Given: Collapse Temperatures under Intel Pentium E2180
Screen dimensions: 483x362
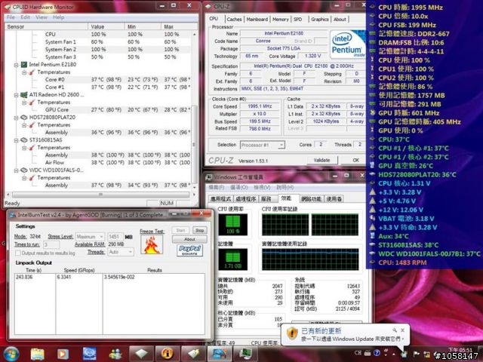Looking at the screenshot, I should 24,72.
